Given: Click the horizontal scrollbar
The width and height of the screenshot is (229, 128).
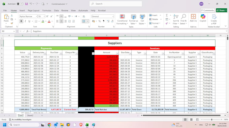Looking at the screenshot, I should point(182,115).
